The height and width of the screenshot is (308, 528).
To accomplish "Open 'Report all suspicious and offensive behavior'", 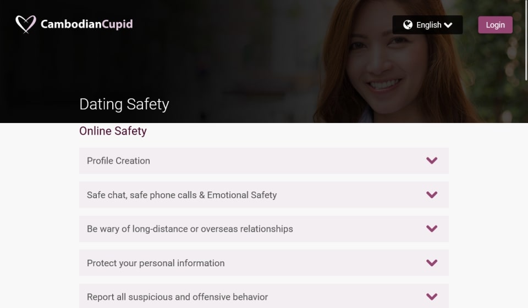I will [x=177, y=297].
